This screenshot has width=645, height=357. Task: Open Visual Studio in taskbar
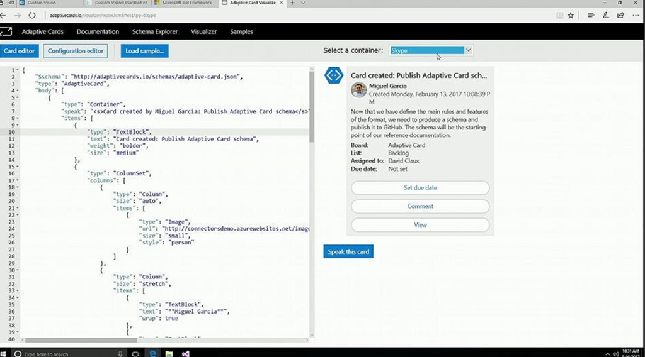186,354
